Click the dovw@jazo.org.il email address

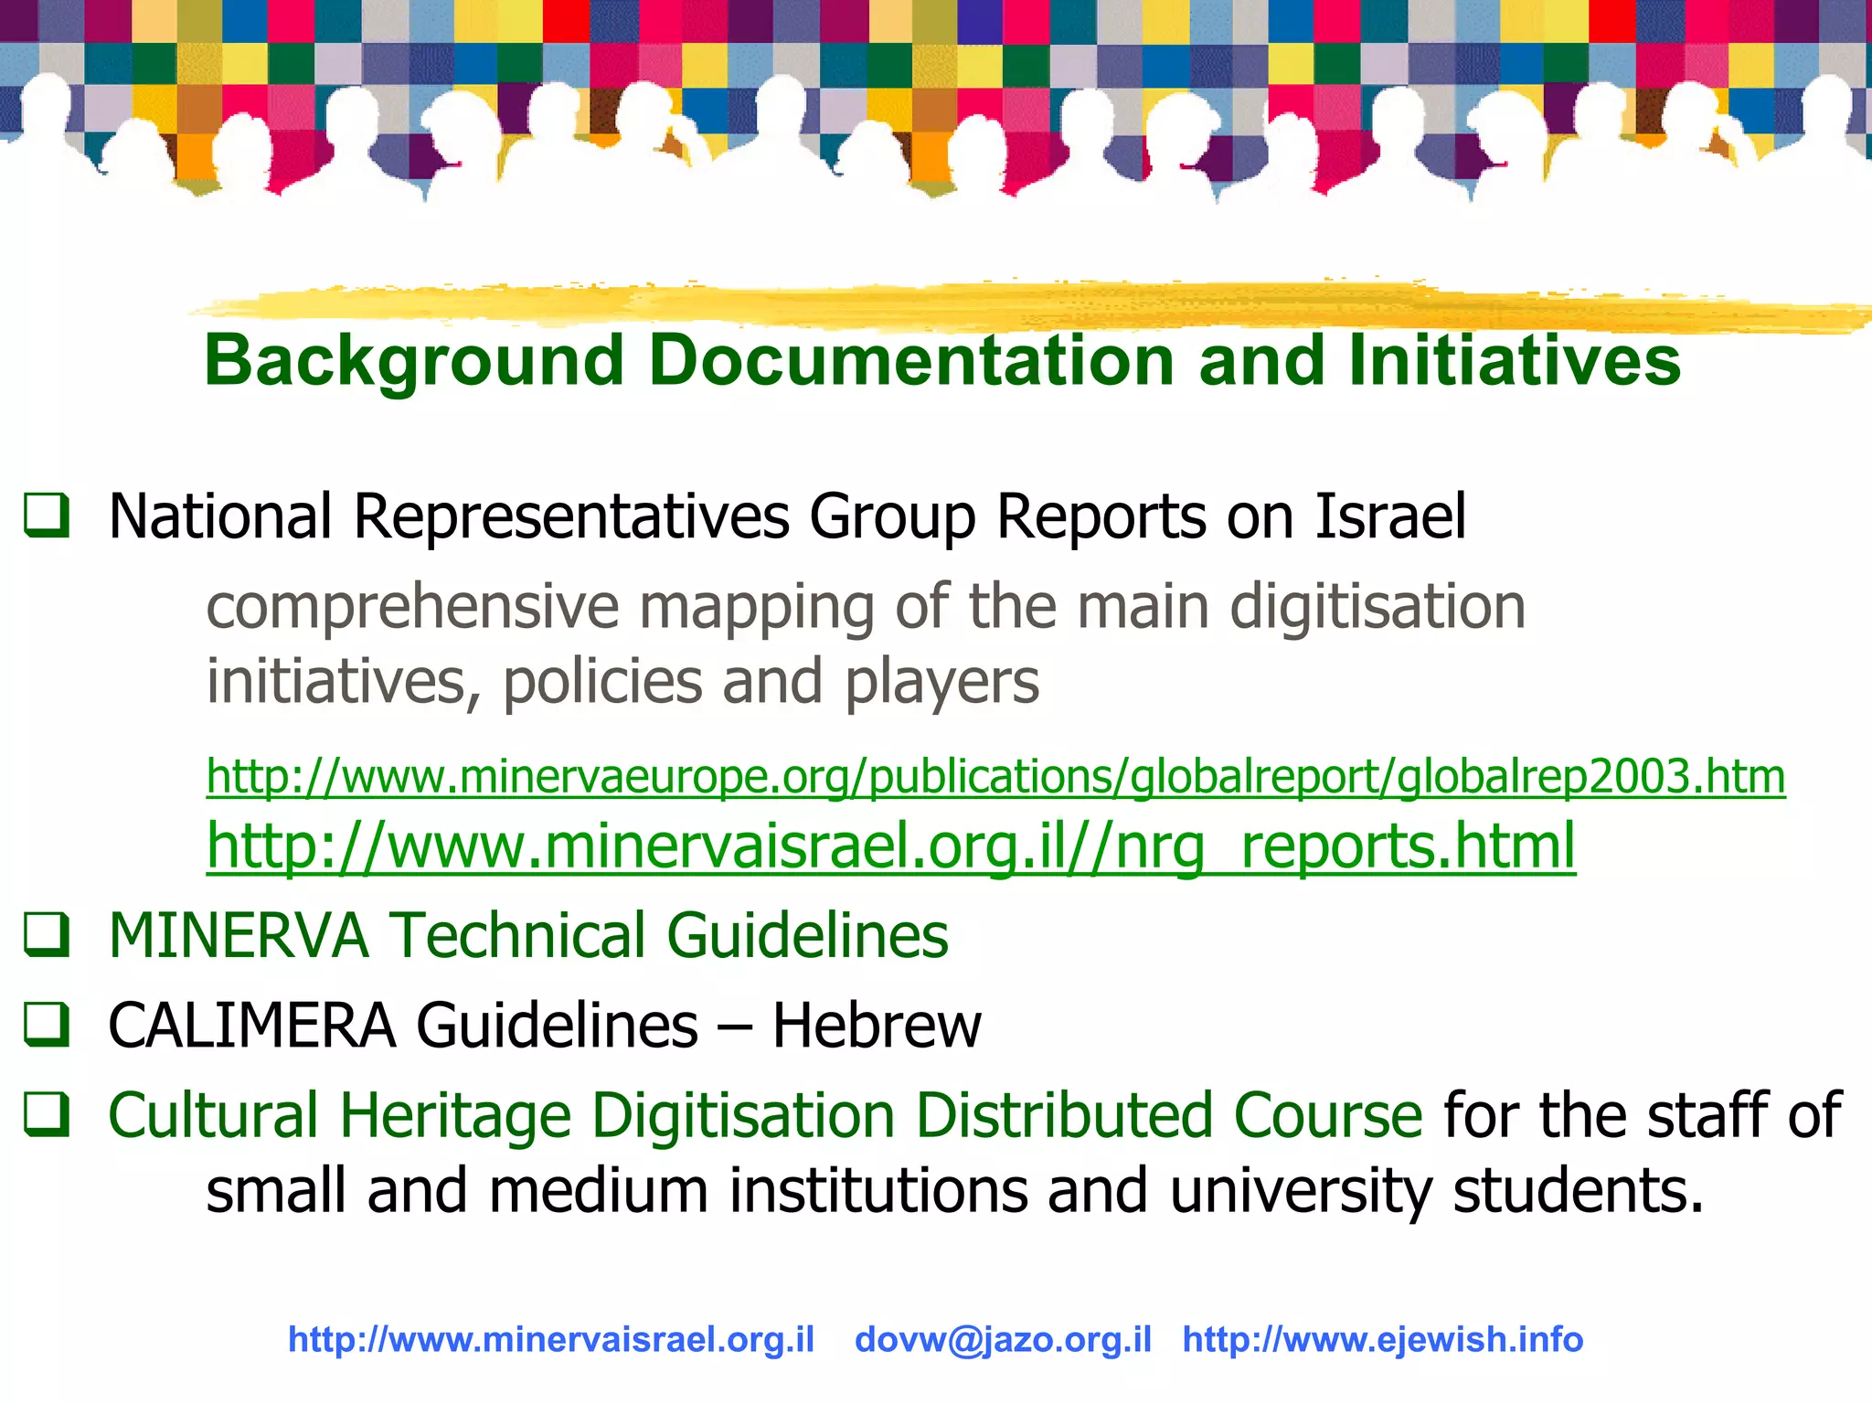1003,1340
